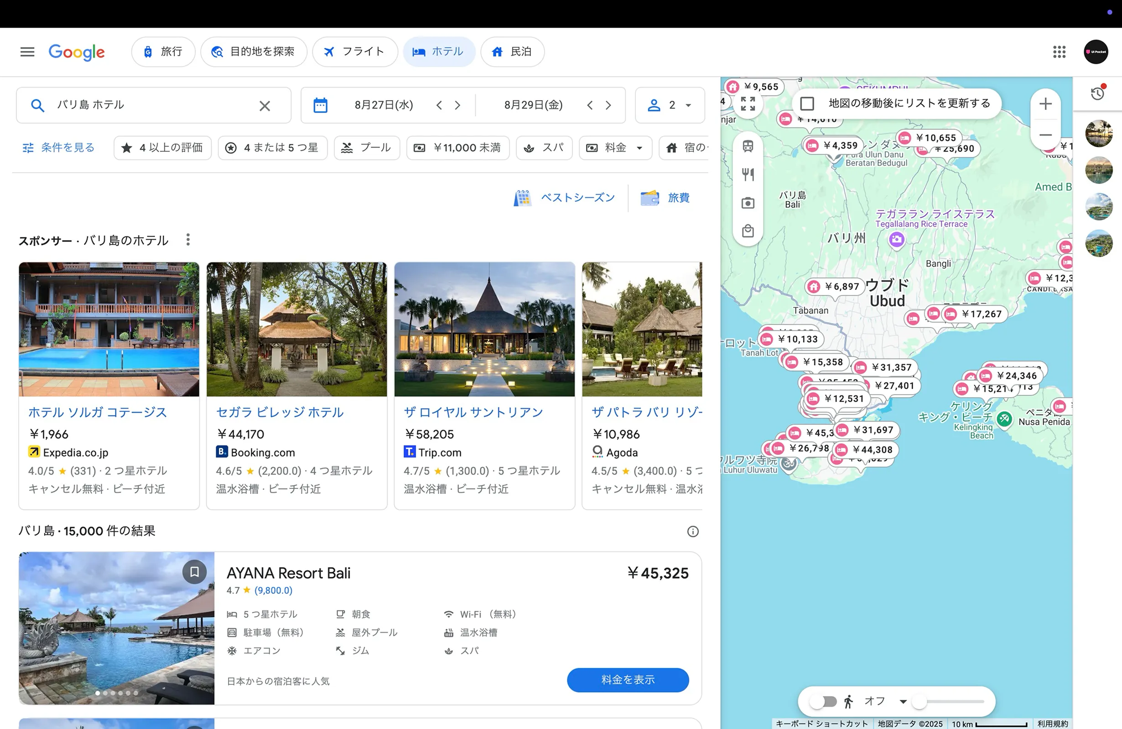Toggle the 4 または 5 つ星 filter
The image size is (1122, 729).
(x=272, y=148)
